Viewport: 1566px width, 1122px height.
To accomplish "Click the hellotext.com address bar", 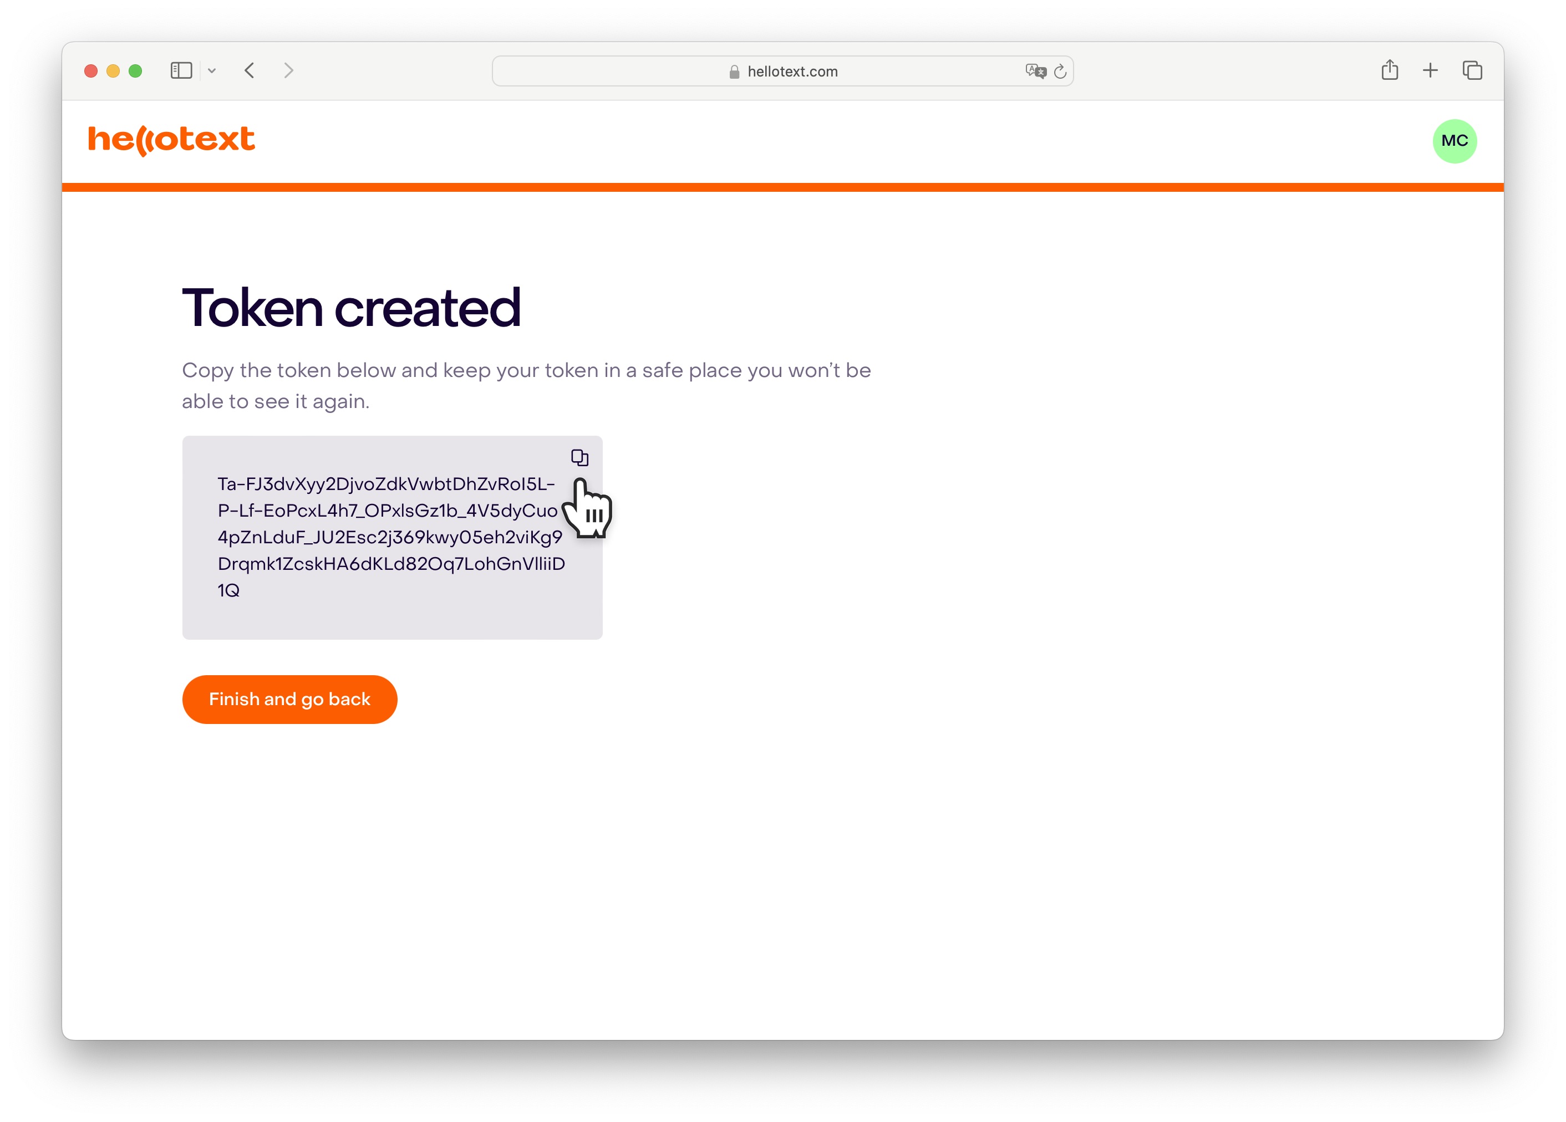I will (x=782, y=71).
